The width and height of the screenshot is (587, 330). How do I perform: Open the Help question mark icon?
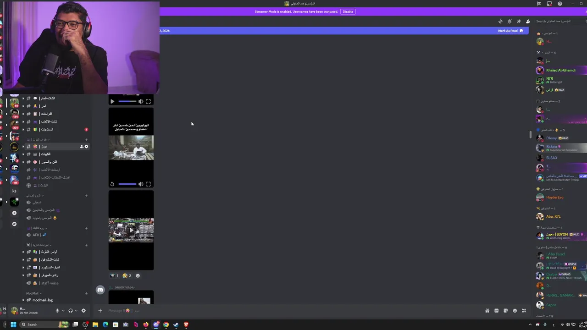pyautogui.click(x=560, y=4)
